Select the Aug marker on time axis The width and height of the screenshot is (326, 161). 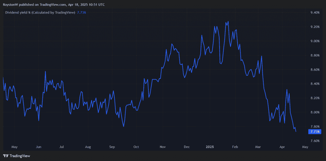point(88,147)
